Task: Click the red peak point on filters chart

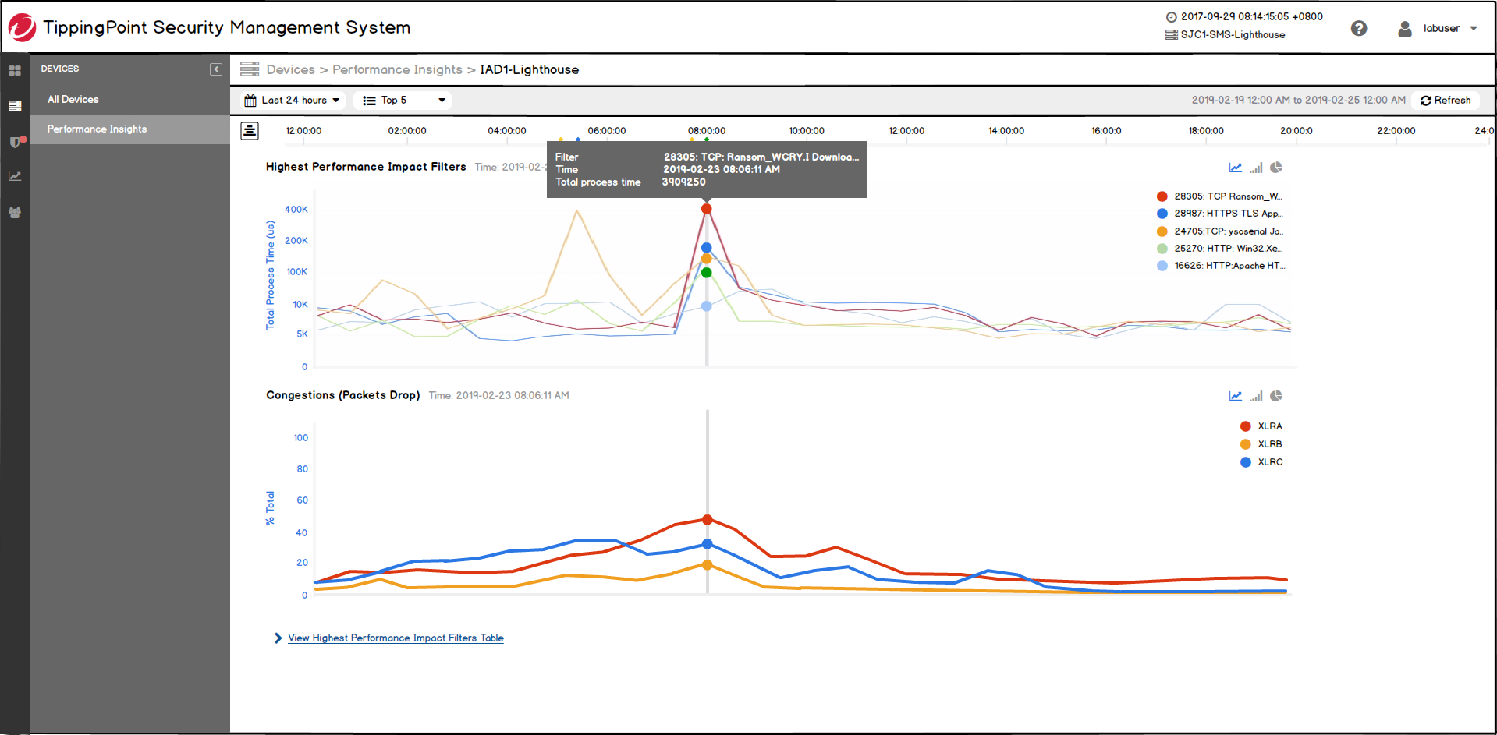Action: click(x=707, y=209)
